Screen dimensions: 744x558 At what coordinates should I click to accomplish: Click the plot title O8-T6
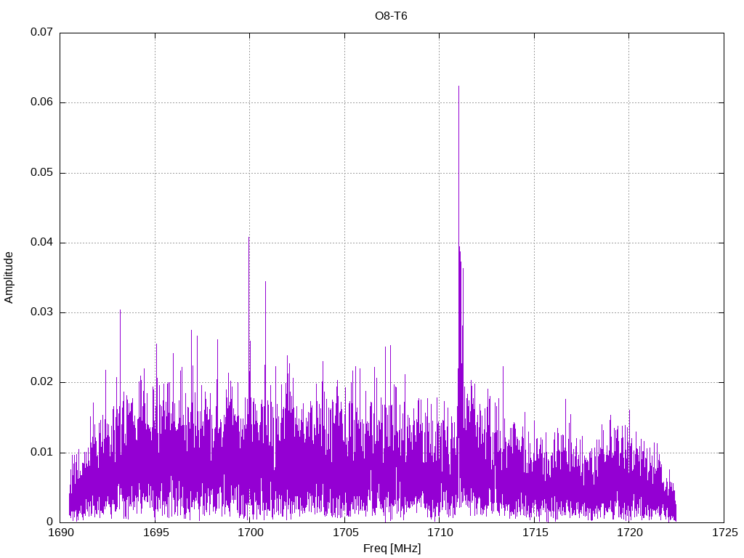(391, 15)
